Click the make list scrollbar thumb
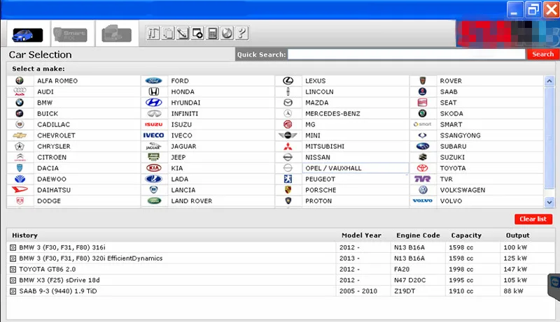This screenshot has width=560, height=322. click(549, 138)
